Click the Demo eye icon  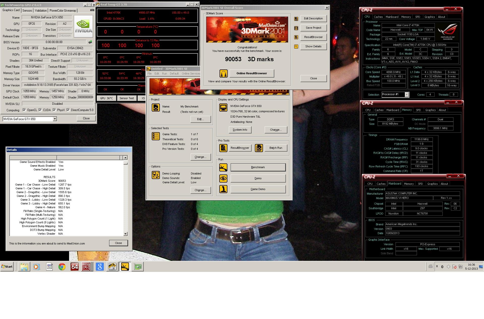(x=223, y=179)
